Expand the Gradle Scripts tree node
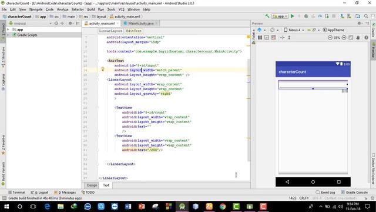This screenshot has height=212, width=376. click(8, 35)
